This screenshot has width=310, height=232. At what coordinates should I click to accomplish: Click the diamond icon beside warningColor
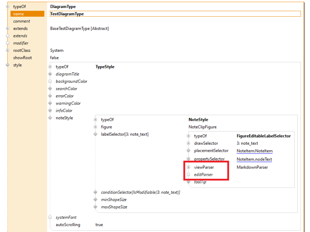point(50,103)
